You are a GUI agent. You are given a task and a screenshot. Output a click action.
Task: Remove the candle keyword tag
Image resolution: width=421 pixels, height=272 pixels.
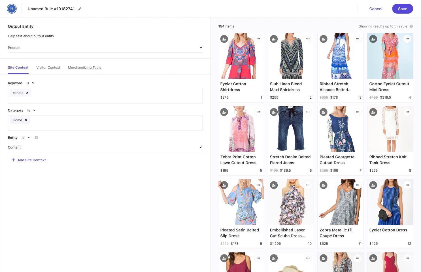click(x=27, y=93)
